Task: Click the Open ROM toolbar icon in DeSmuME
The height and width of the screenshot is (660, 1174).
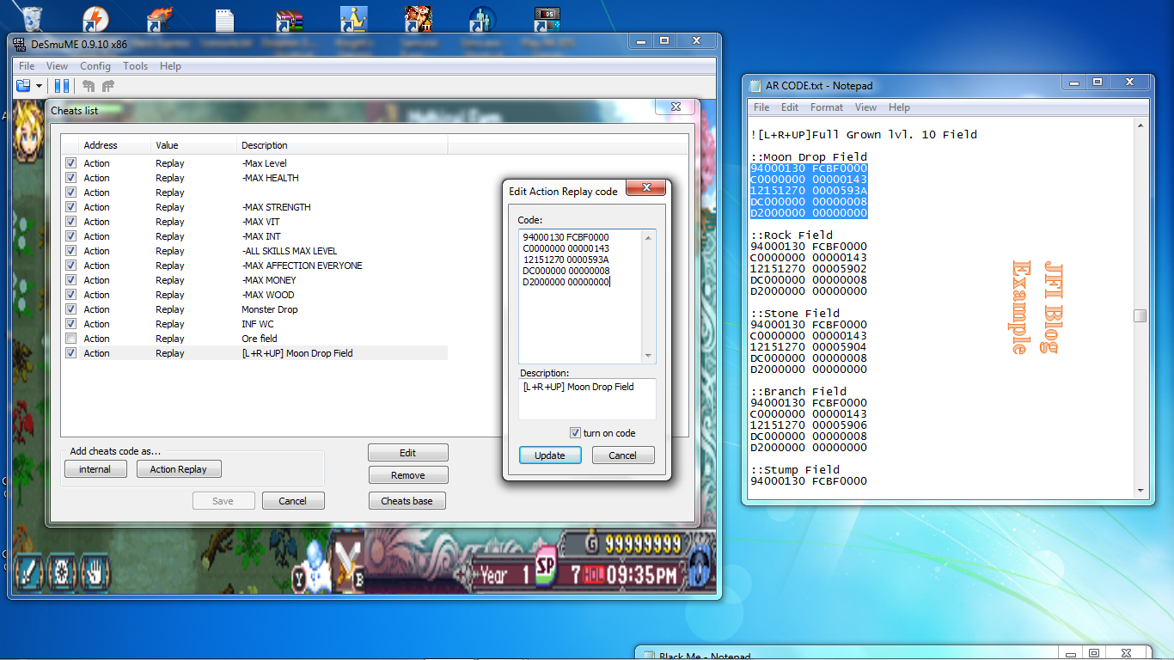Action: tap(23, 86)
